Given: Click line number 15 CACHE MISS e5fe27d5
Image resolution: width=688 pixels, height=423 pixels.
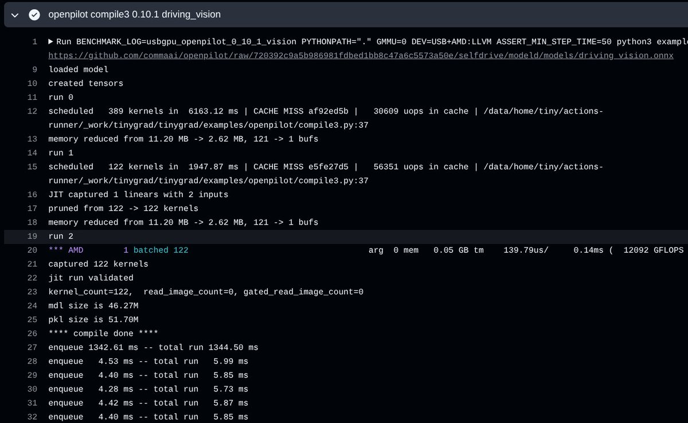Looking at the screenshot, I should click(32, 166).
